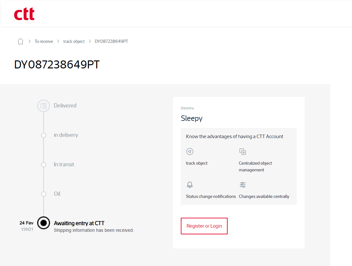Click DY087238649PT in the breadcrumb
Viewport: 352px width, 266px height.
(111, 42)
